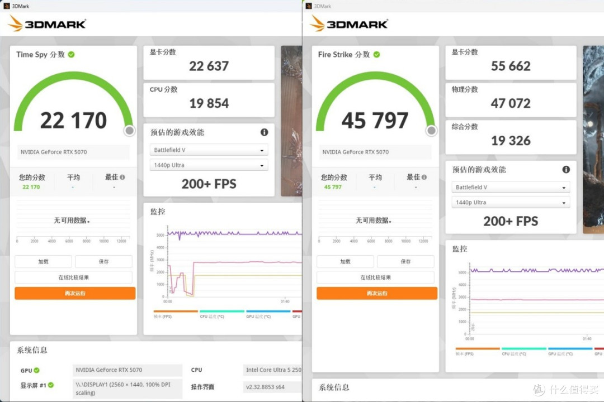The image size is (604, 402).
Task: Click blue GPU temperature legend in Time Spy monitoring
Action: click(x=268, y=311)
